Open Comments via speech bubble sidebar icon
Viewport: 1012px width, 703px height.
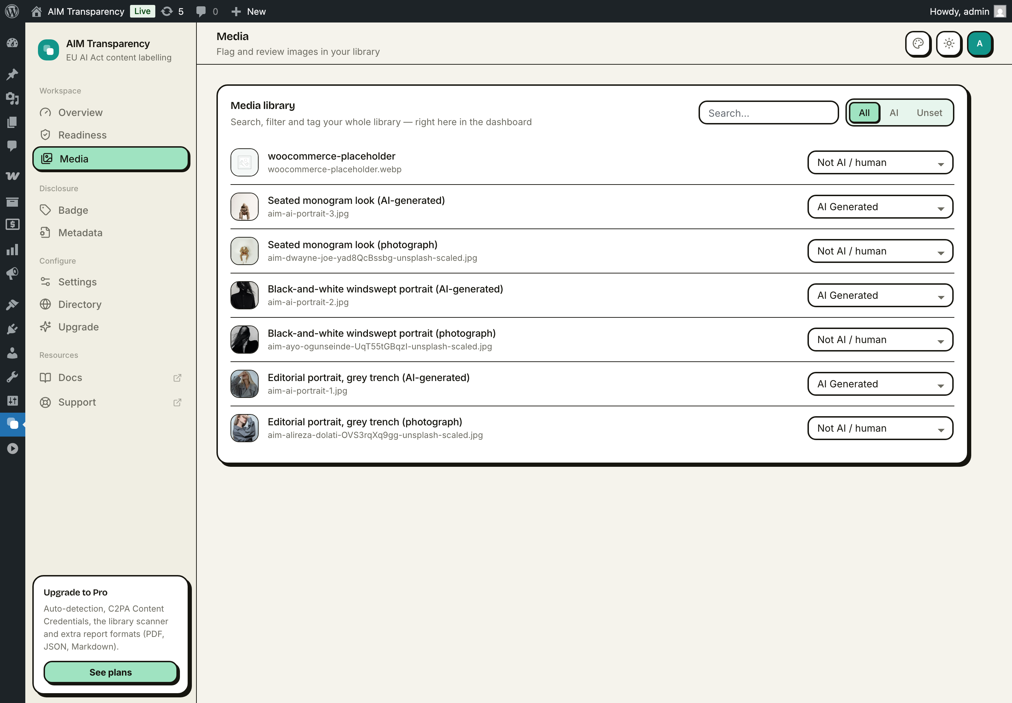pos(12,146)
